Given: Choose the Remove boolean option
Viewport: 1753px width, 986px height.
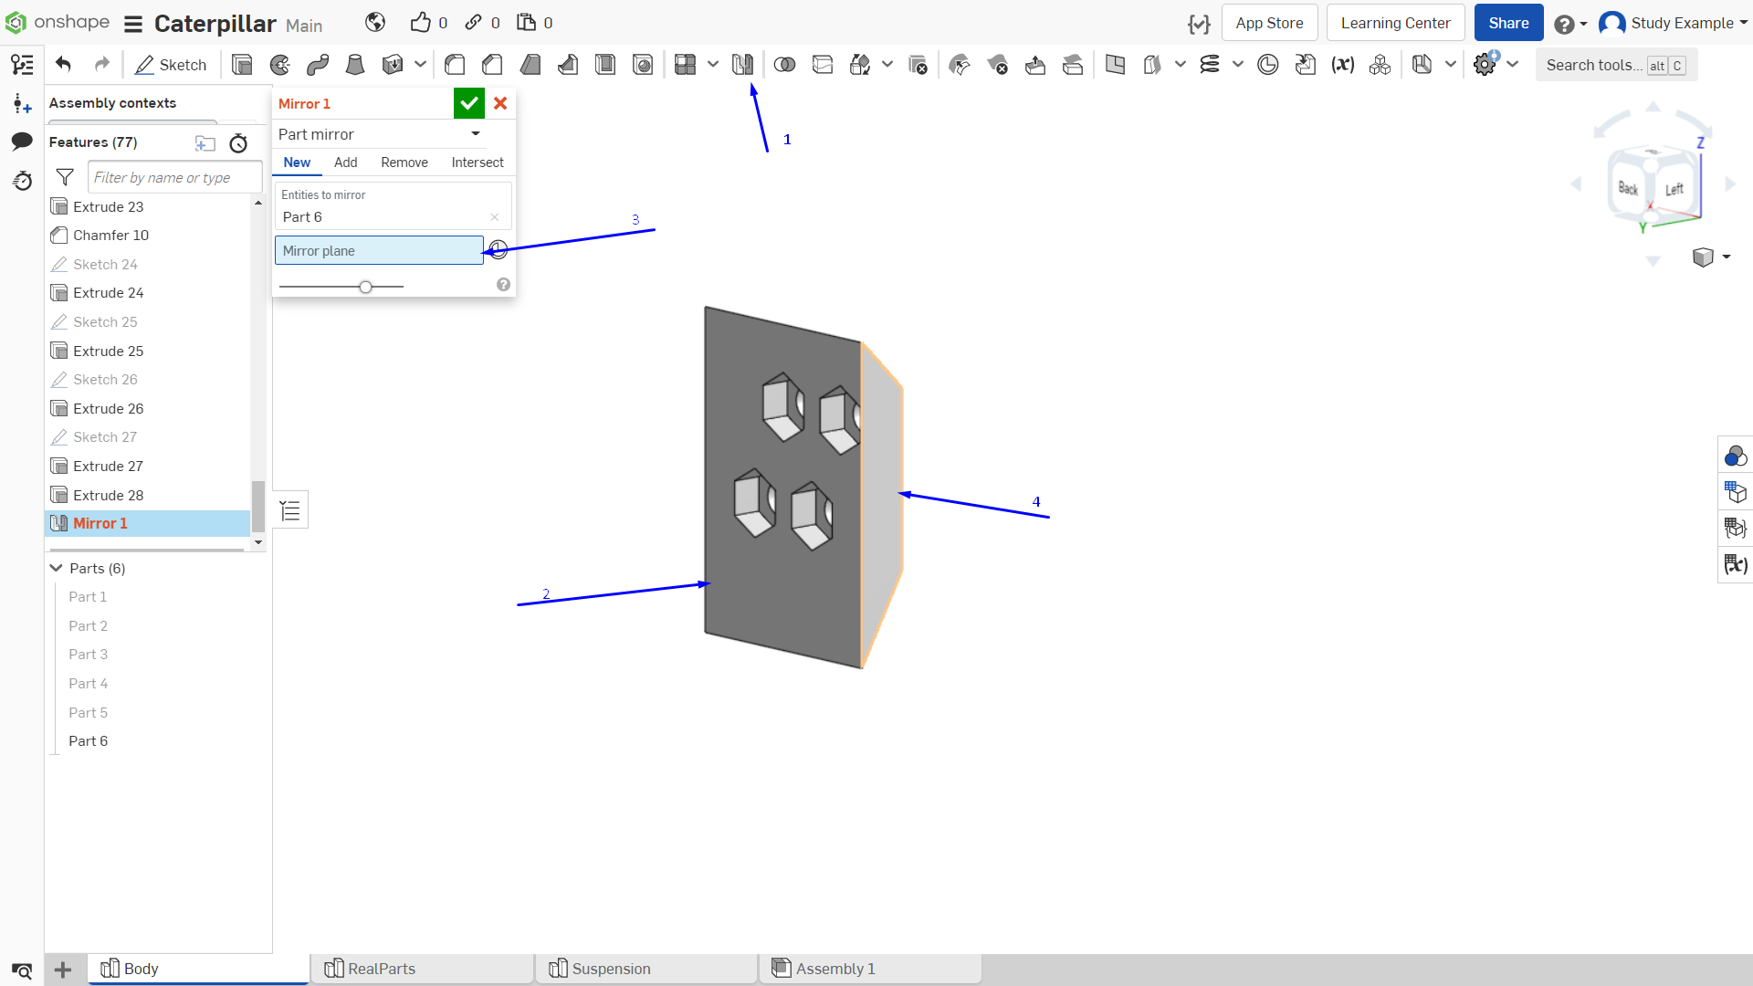Looking at the screenshot, I should click(x=404, y=163).
